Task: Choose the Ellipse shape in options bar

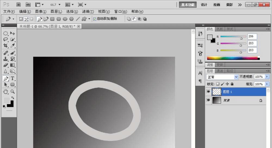Action: tap(65, 19)
